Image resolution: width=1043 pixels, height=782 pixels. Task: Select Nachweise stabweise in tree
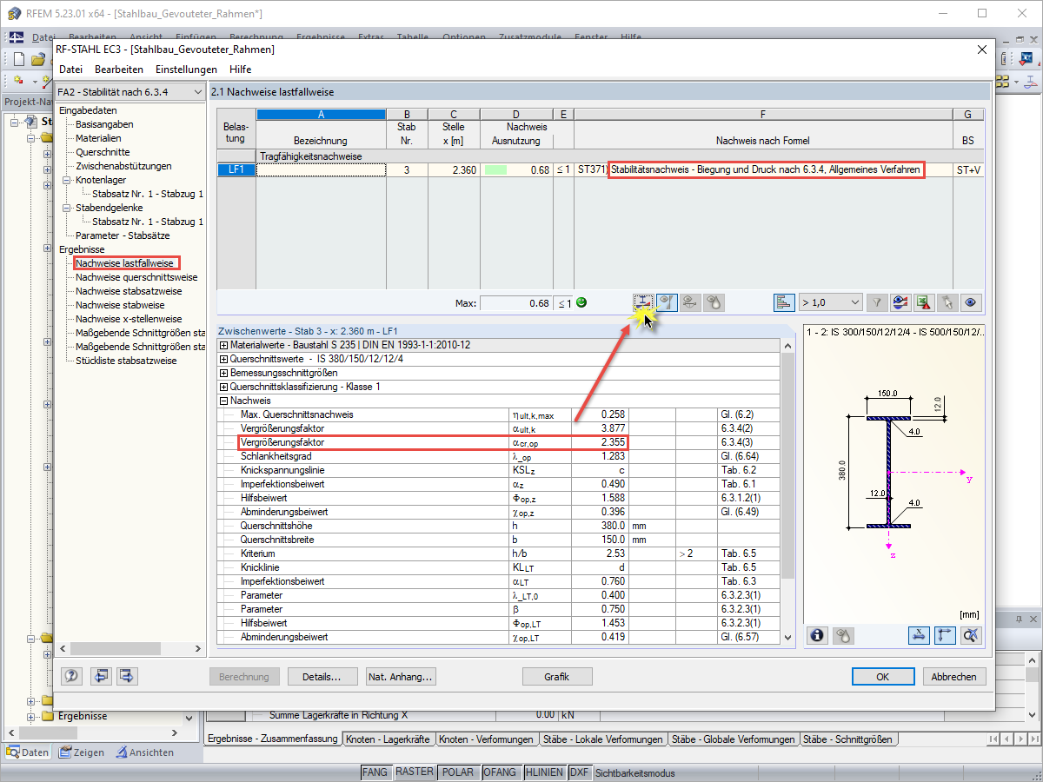point(120,305)
